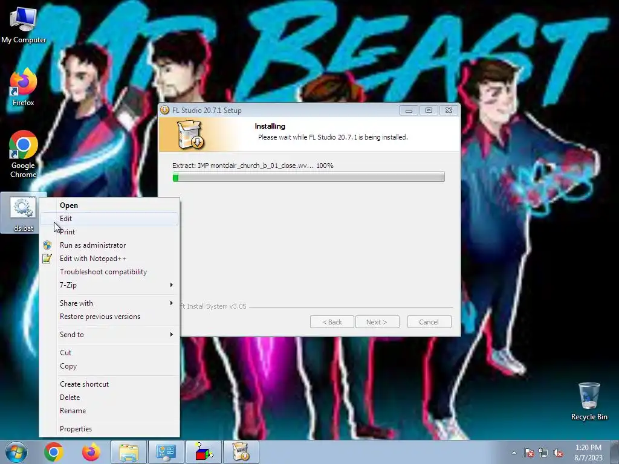Minimize the FL Studio Setup window
619x464 pixels.
(x=409, y=111)
